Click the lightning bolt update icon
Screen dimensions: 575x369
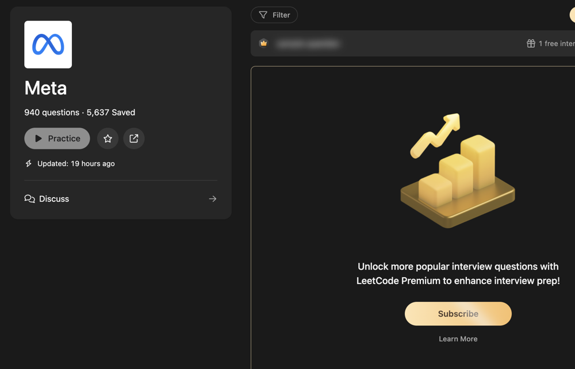29,164
